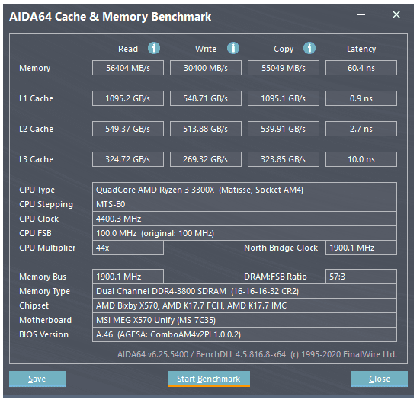This screenshot has width=420, height=403.
Task: Click CPU Clock value 4400.3 MHz
Action: pos(245,219)
